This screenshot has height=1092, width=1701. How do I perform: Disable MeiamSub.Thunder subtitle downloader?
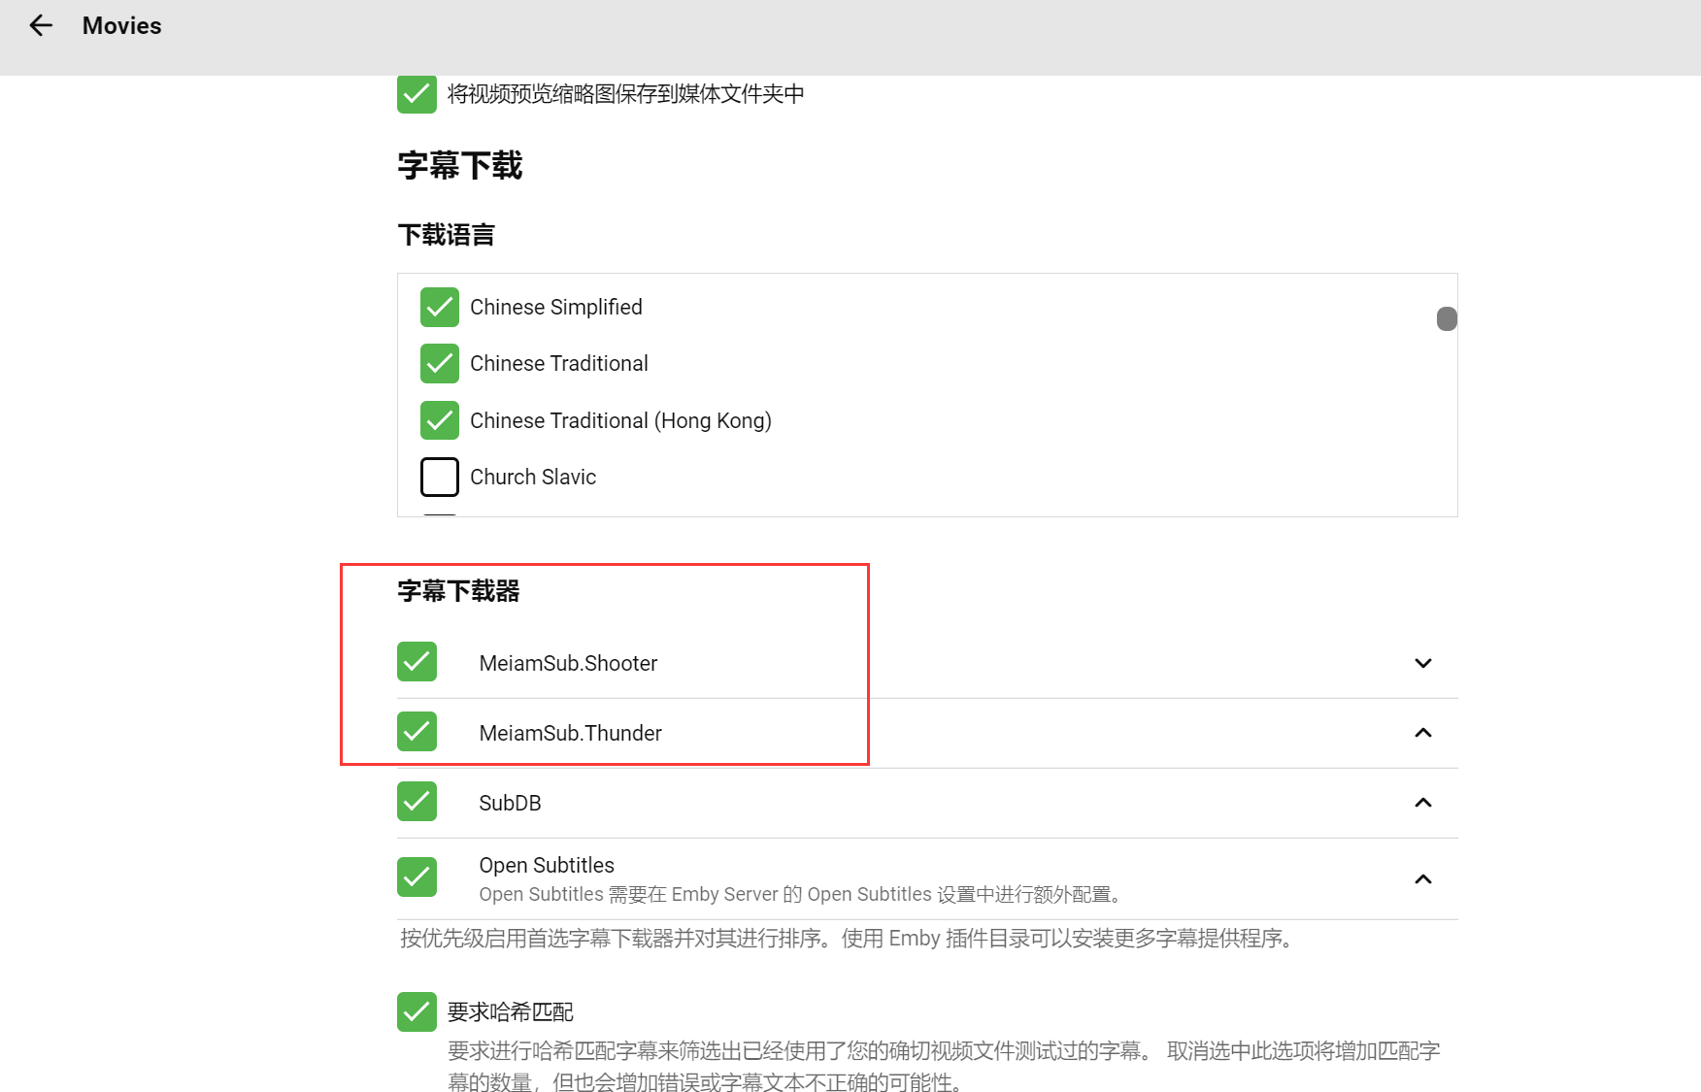(417, 732)
